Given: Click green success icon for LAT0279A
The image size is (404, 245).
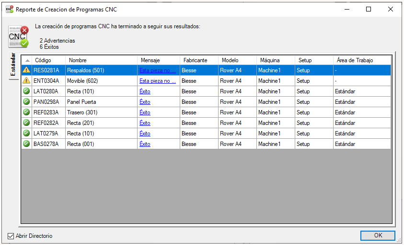Looking at the screenshot, I should 26,133.
